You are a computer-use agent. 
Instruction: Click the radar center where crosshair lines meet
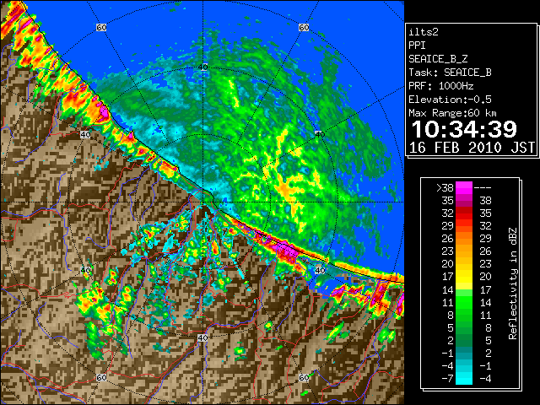202,202
